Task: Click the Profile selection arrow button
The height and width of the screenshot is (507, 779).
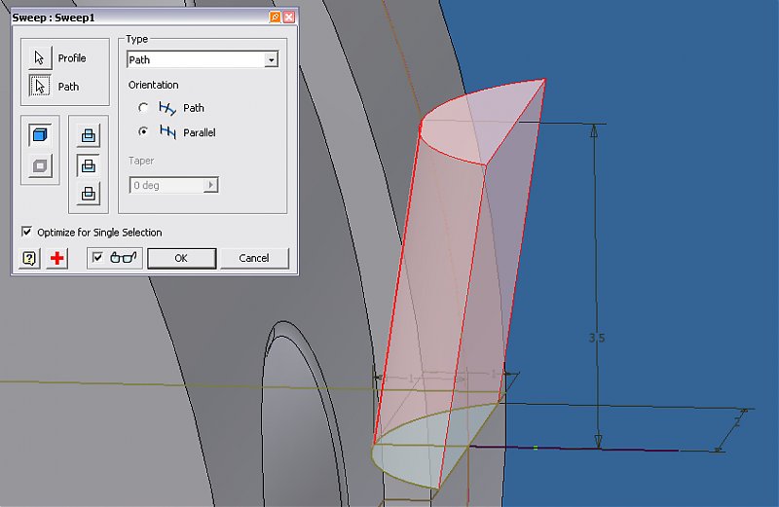Action: (x=40, y=58)
